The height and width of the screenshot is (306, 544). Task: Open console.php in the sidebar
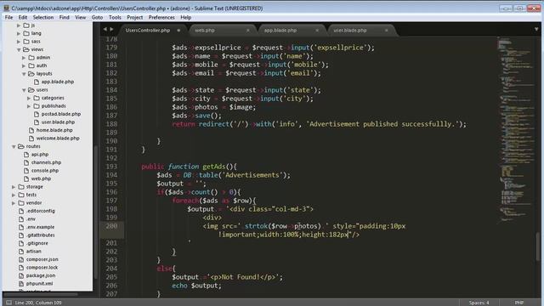click(45, 170)
